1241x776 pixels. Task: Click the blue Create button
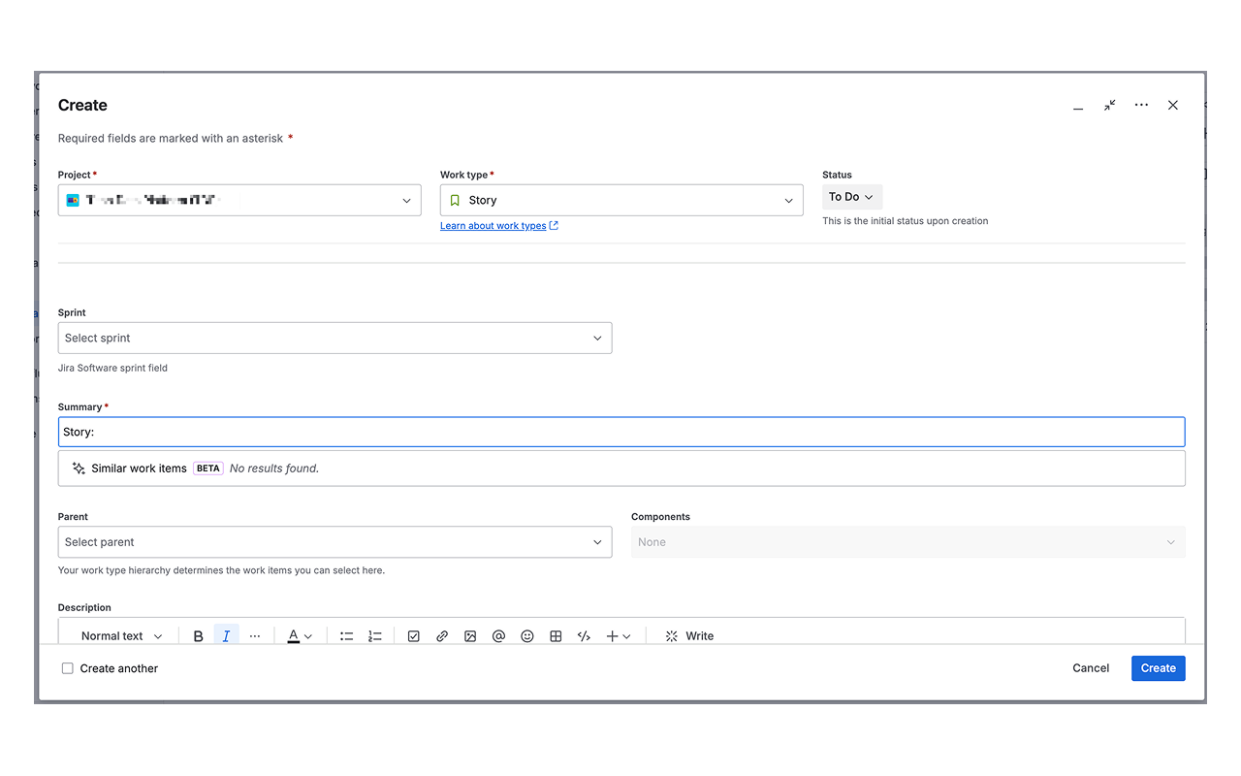pyautogui.click(x=1159, y=668)
